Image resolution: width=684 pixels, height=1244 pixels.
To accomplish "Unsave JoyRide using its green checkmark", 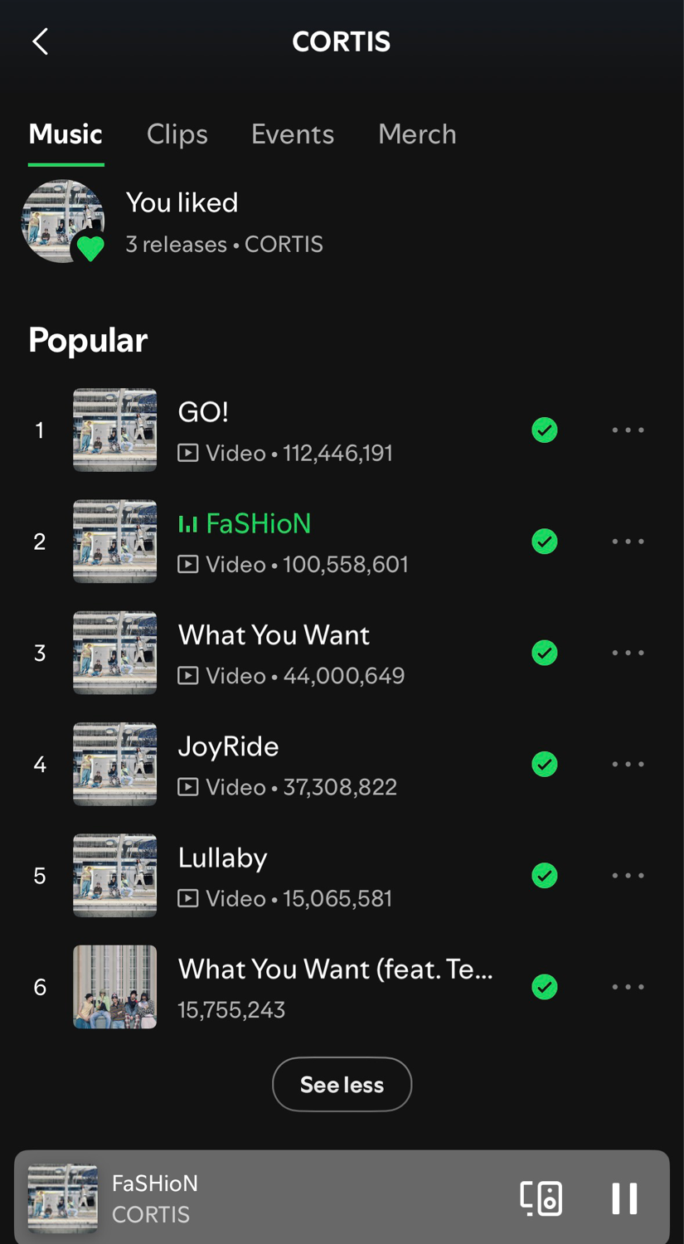I will [545, 765].
